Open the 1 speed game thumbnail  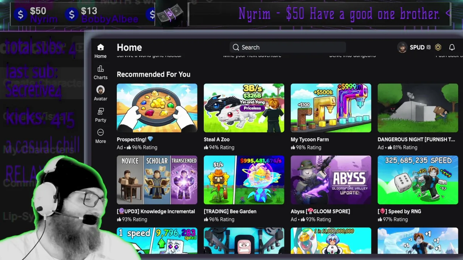[157, 240]
